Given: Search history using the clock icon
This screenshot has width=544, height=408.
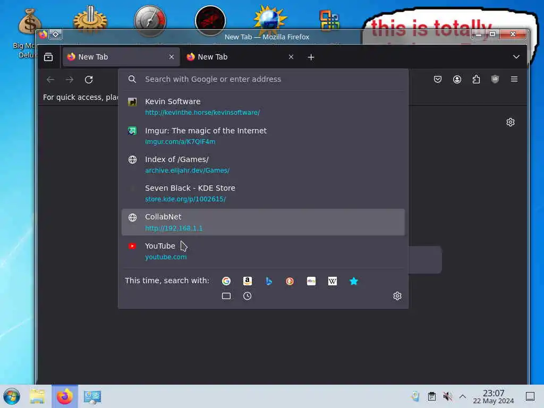Looking at the screenshot, I should [x=248, y=296].
